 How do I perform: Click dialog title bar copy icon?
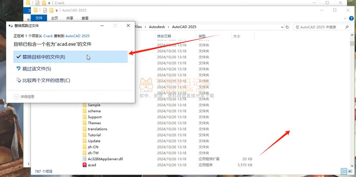coord(11,26)
